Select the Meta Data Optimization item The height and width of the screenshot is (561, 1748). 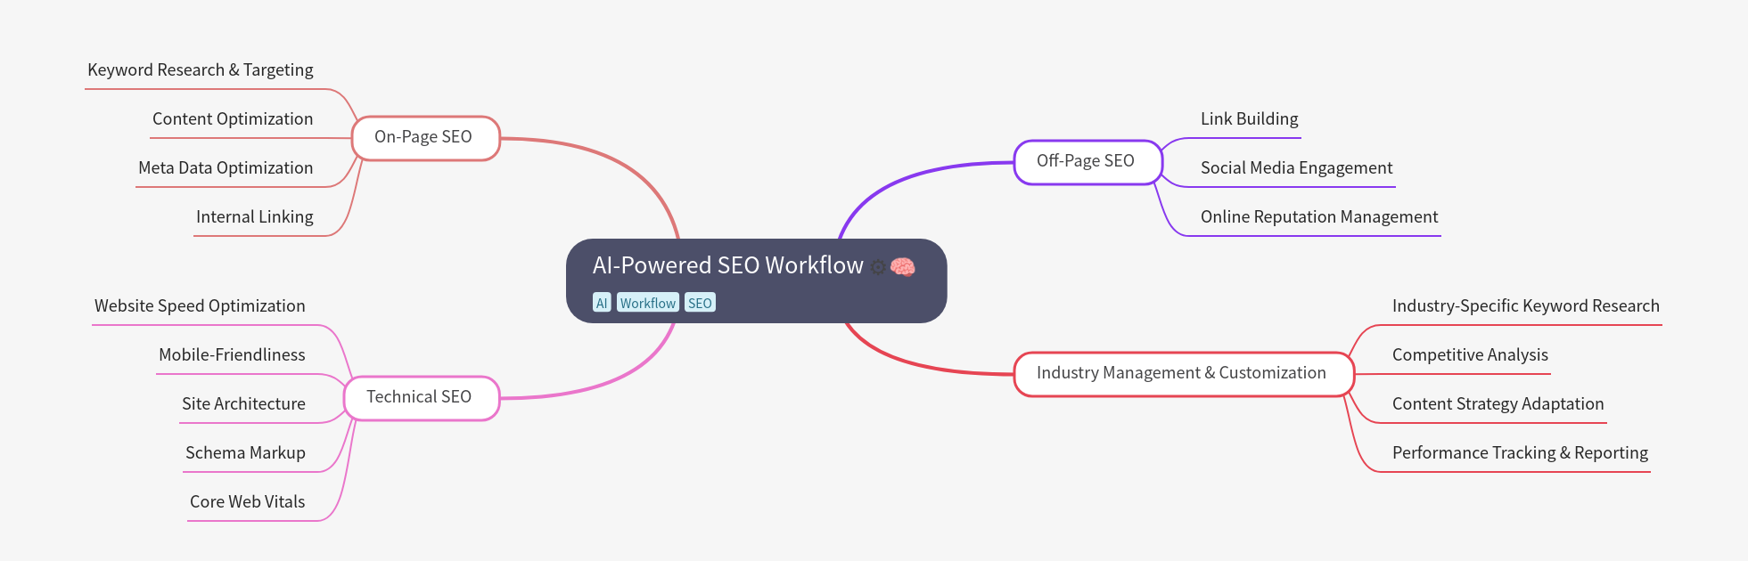coord(226,168)
